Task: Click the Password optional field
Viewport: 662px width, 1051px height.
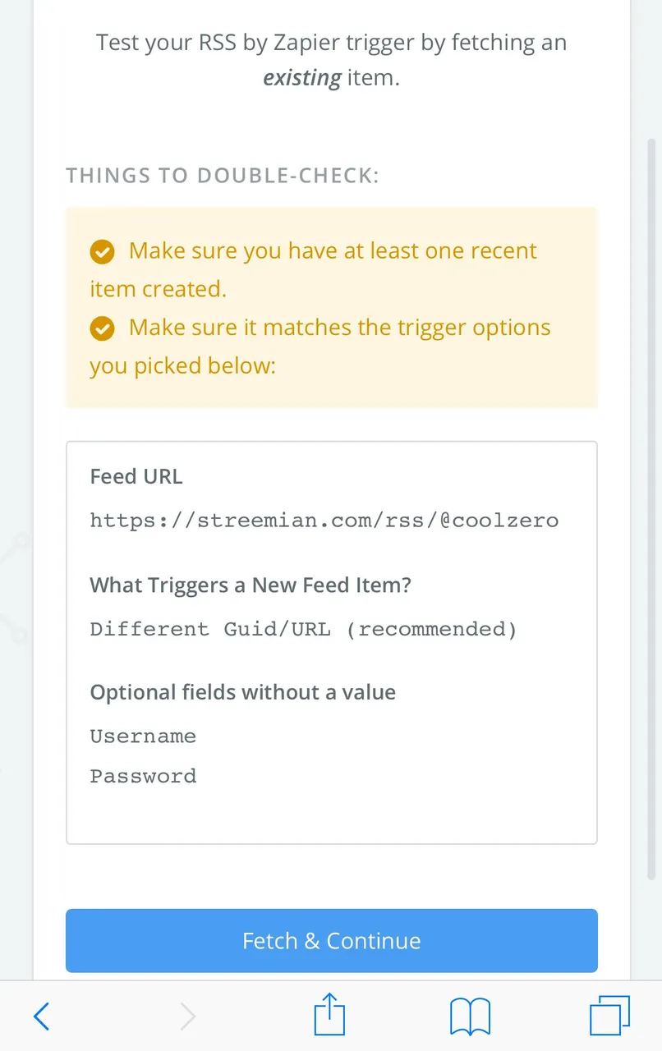Action: [143, 776]
